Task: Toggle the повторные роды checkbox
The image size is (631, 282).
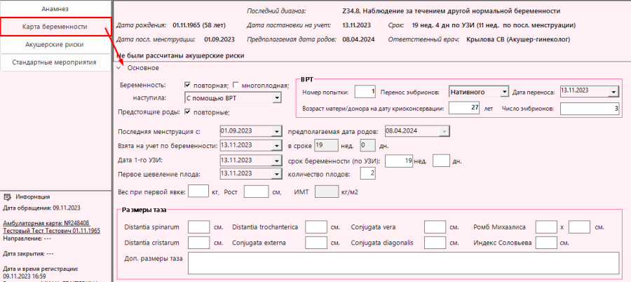Action: point(187,112)
